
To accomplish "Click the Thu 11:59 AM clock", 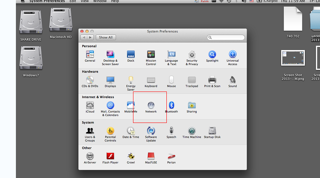I will 293,1.
